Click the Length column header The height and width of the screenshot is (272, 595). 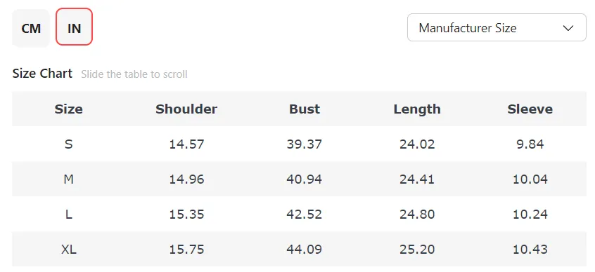(x=417, y=109)
